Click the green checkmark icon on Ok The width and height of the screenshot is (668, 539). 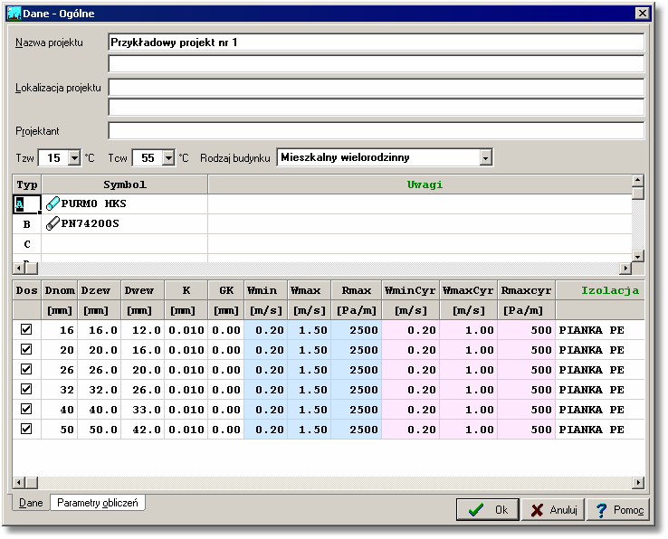coord(475,510)
